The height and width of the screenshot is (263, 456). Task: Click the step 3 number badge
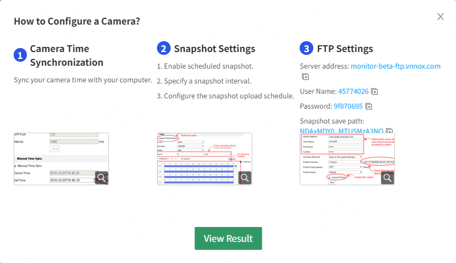pyautogui.click(x=306, y=49)
